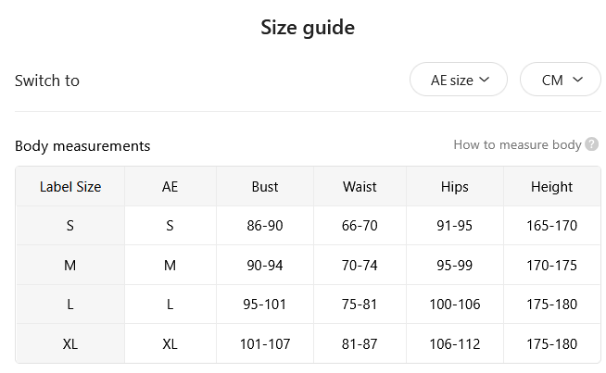
Task: Click the chevron beside AE size
Action: pyautogui.click(x=485, y=80)
